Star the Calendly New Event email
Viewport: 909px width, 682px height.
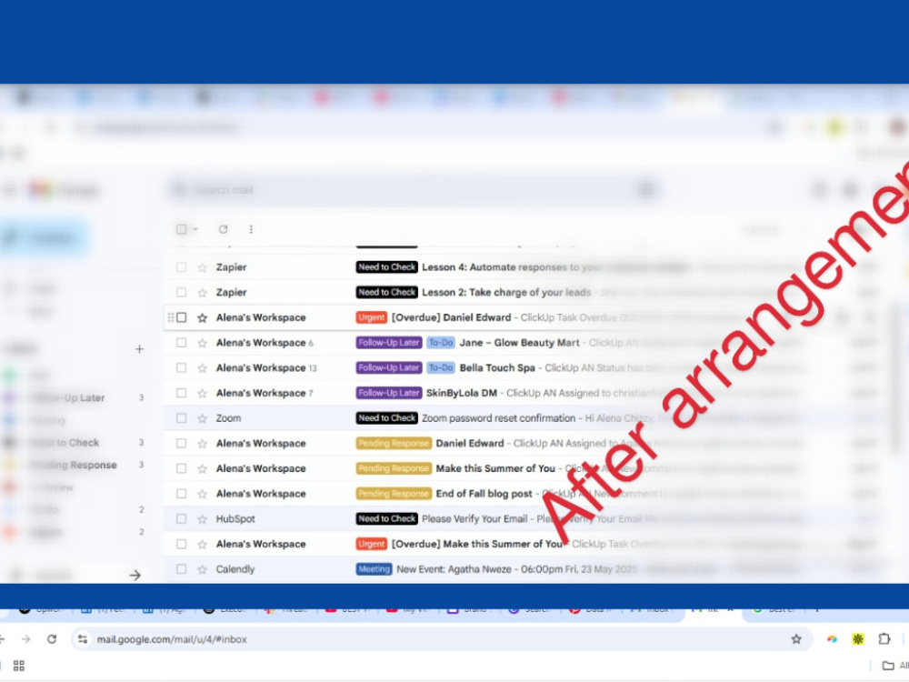[x=203, y=569]
